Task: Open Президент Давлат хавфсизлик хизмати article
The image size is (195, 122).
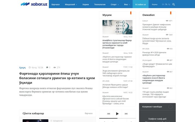Action: pos(157,27)
